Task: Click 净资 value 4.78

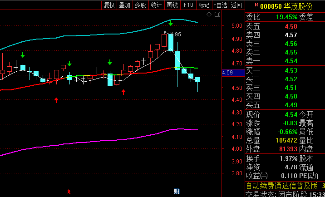Action: (291, 167)
